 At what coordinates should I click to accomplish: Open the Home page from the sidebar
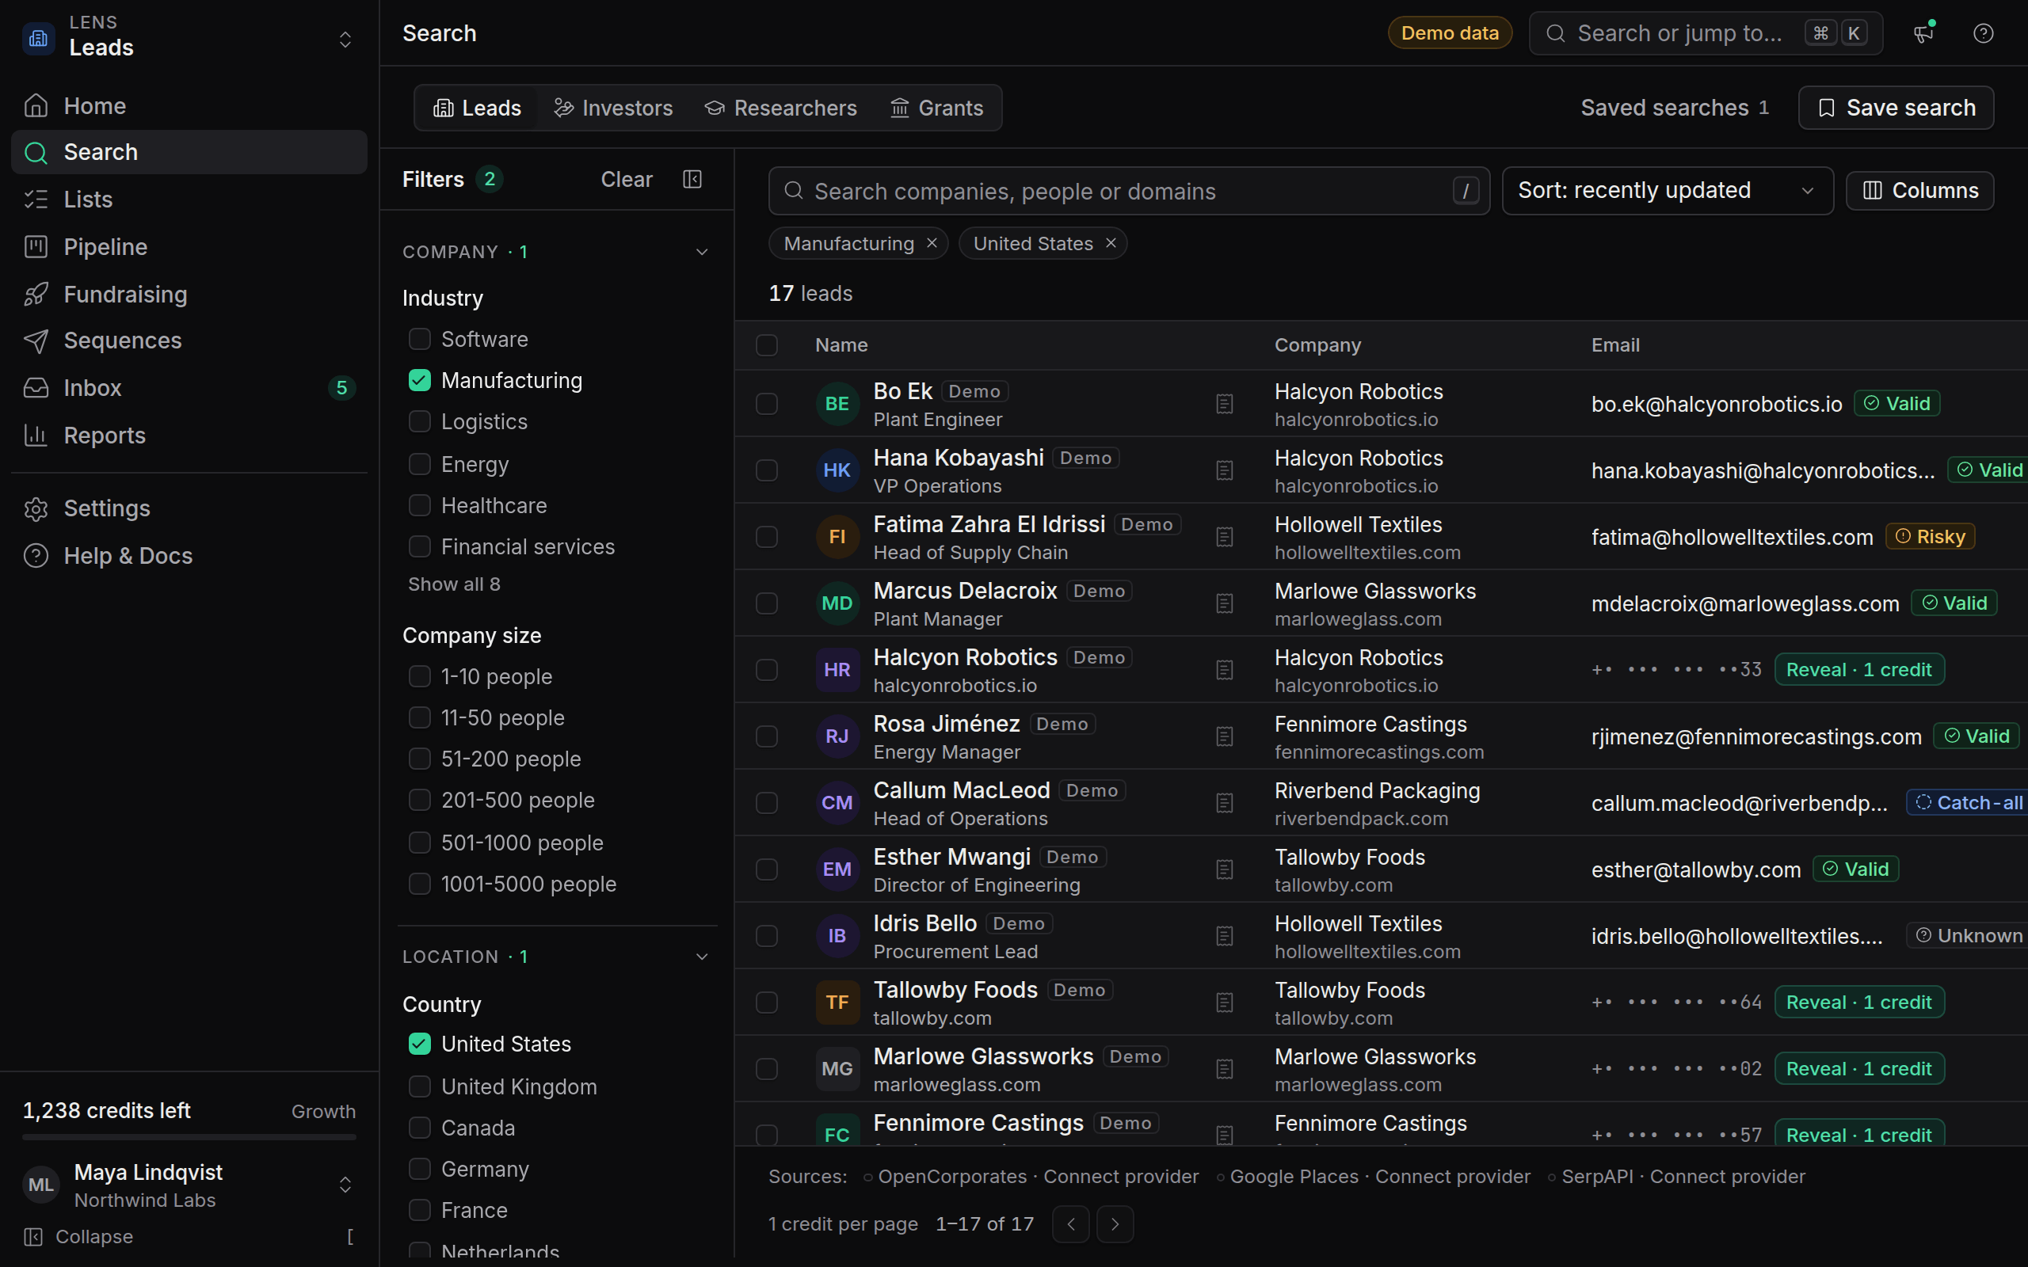pos(189,105)
